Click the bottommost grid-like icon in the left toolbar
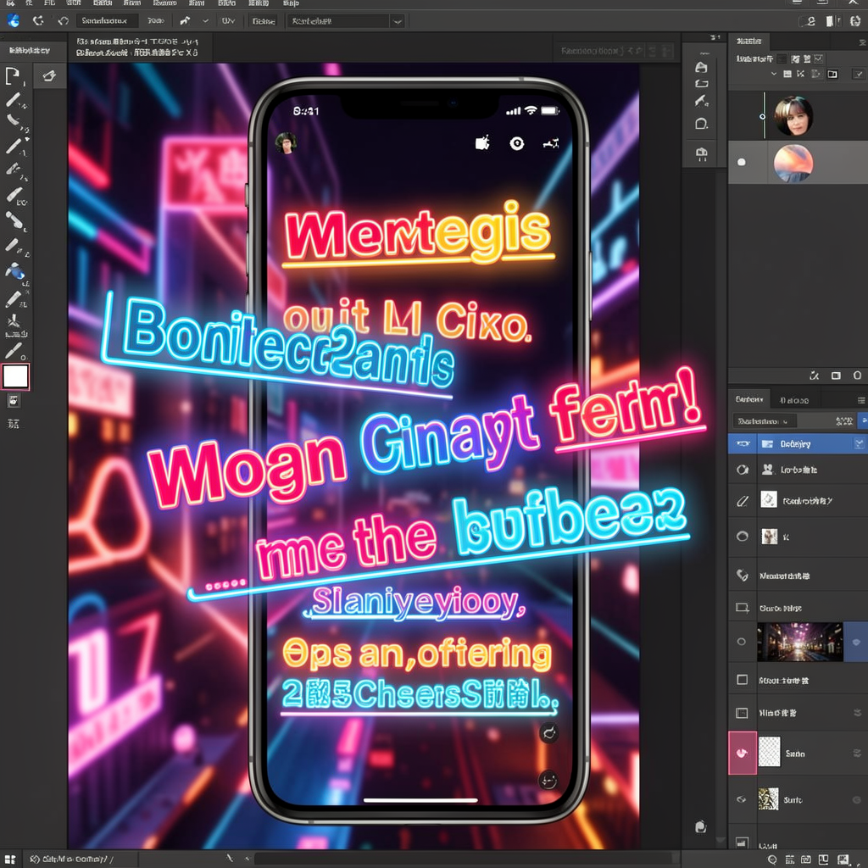The height and width of the screenshot is (868, 868). pyautogui.click(x=14, y=424)
